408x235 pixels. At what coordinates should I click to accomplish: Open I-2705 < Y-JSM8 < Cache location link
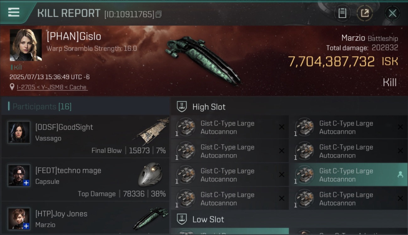click(52, 87)
